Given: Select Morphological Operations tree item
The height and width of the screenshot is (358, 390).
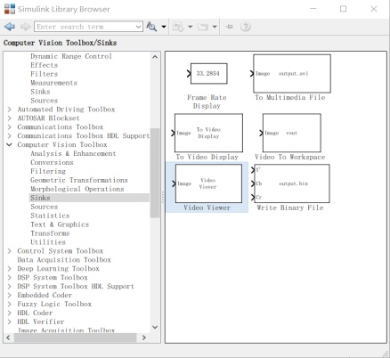Looking at the screenshot, I should (x=77, y=189).
